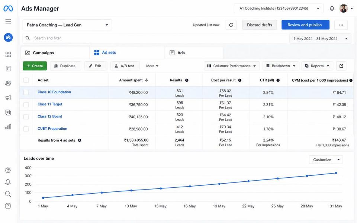Switch to the Ad sets tab

[x=127, y=52]
